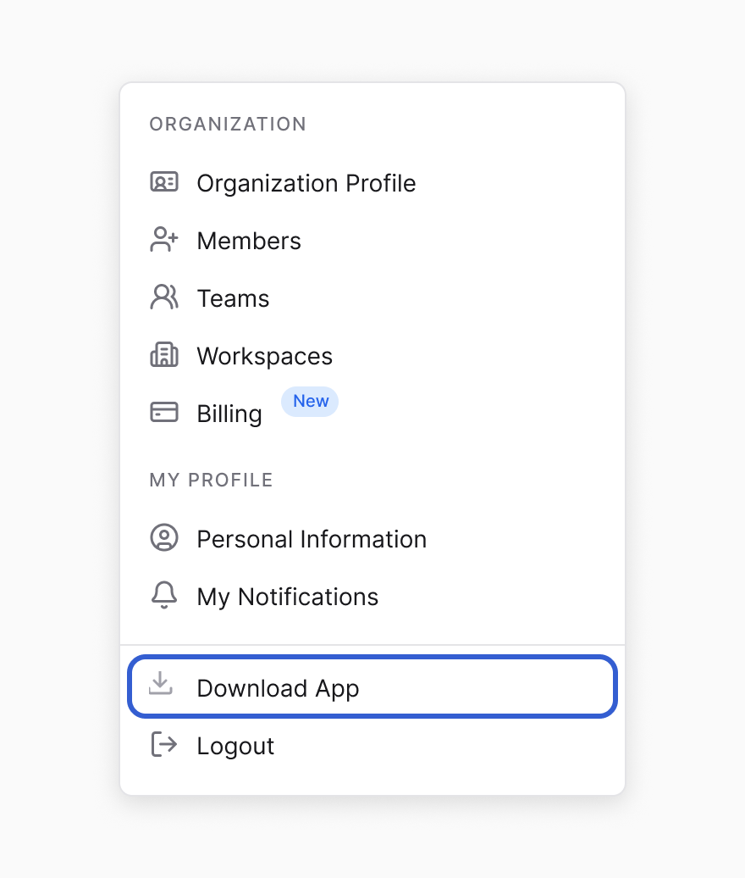
Task: Open Organization Profile menu entry
Action: point(372,183)
